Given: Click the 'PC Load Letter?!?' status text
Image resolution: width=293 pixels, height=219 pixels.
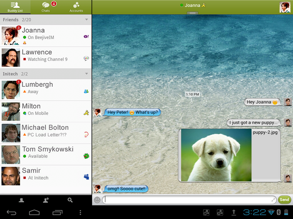Looking at the screenshot, I should coord(47,135).
